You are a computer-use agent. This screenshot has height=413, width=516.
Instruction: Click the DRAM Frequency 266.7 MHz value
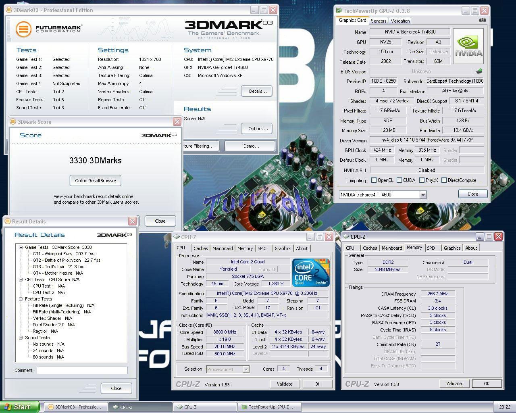438,294
